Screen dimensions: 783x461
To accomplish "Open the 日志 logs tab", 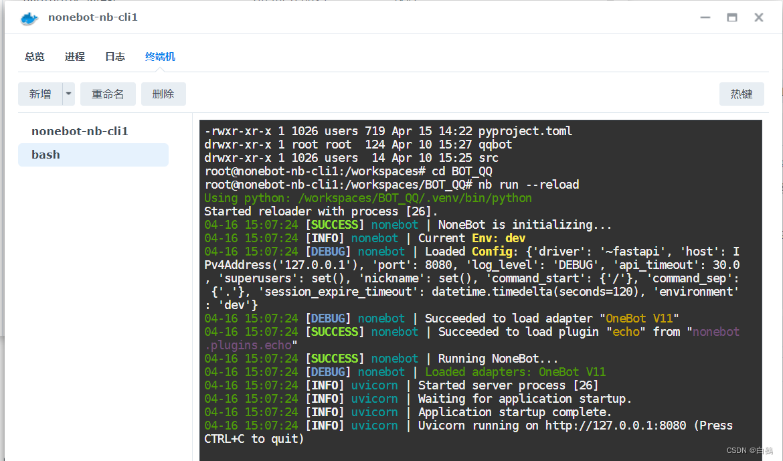I will 115,56.
